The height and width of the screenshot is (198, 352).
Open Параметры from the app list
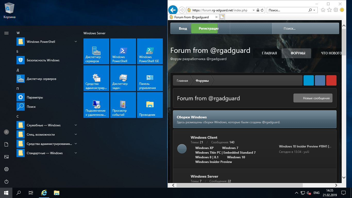47,97
